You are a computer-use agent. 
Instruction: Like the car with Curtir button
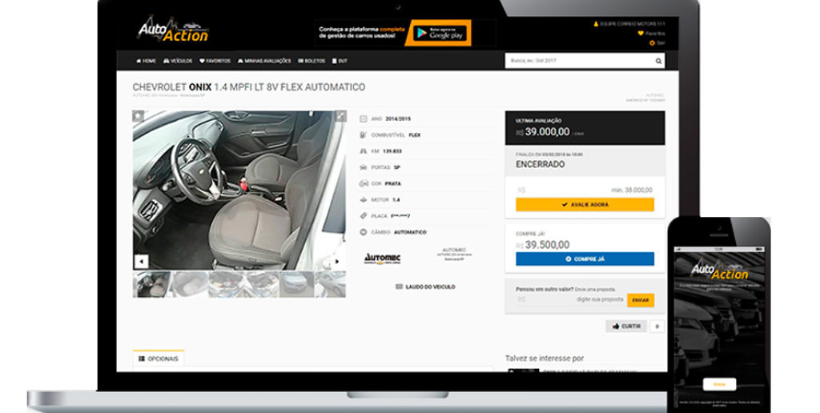point(626,326)
